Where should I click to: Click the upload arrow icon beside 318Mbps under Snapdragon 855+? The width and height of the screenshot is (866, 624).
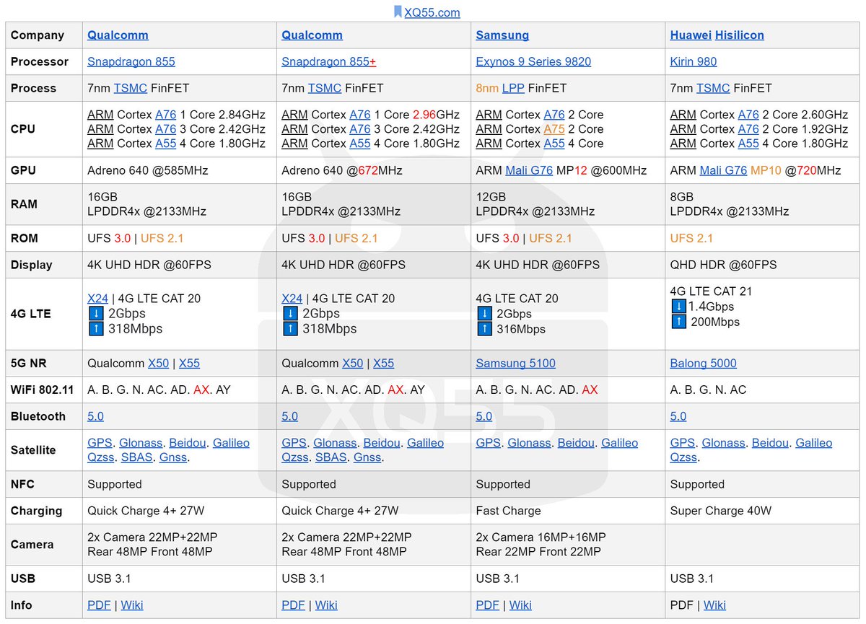point(289,329)
